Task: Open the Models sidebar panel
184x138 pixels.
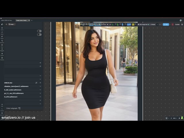Action: pyautogui.click(x=2, y=37)
